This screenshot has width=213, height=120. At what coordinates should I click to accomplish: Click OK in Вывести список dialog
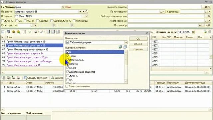(138, 39)
